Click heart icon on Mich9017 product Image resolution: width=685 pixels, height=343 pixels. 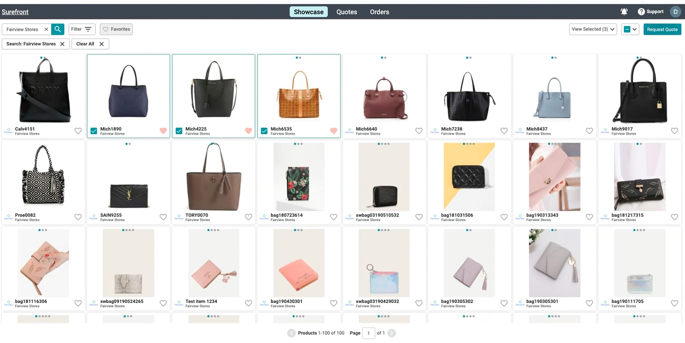(674, 131)
